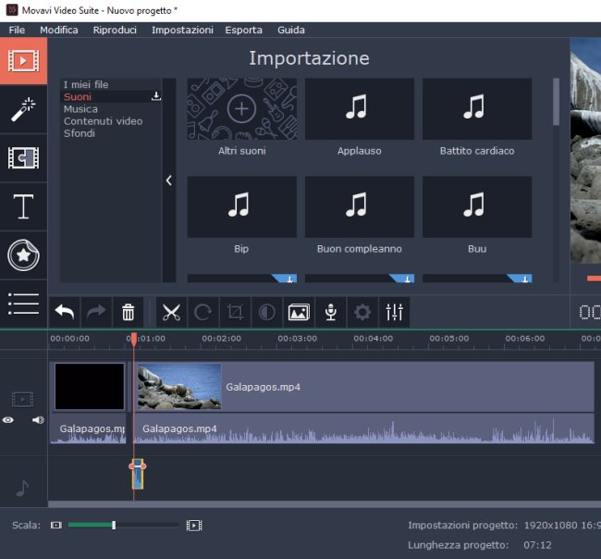
Task: Delete selected clip with trash icon
Action: tap(128, 312)
